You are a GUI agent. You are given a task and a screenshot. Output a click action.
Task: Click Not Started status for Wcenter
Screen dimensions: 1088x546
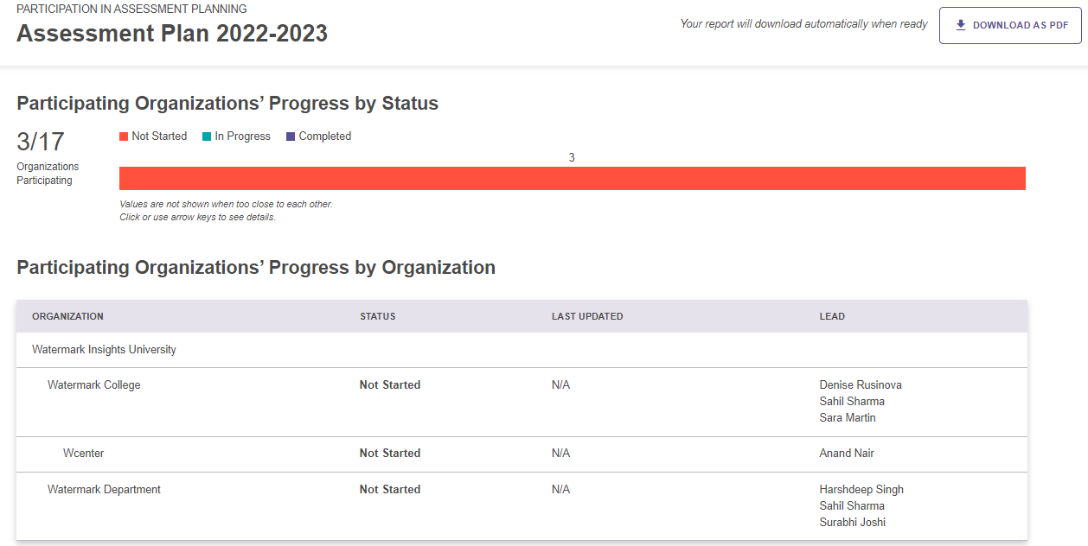[390, 454]
